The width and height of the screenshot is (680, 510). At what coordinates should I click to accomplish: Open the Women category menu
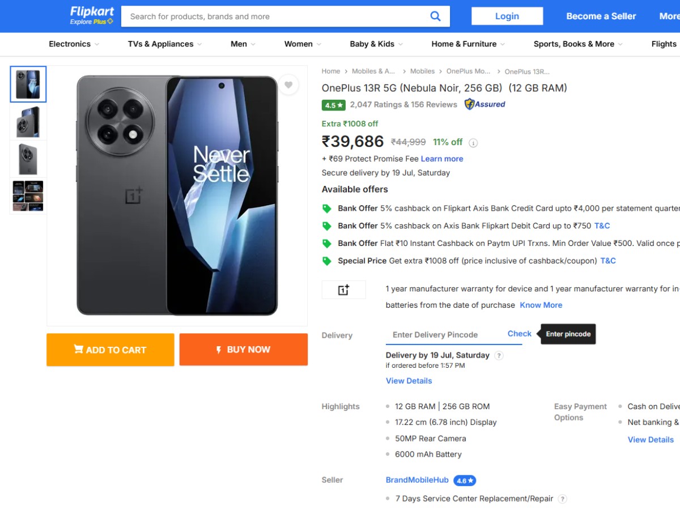303,44
